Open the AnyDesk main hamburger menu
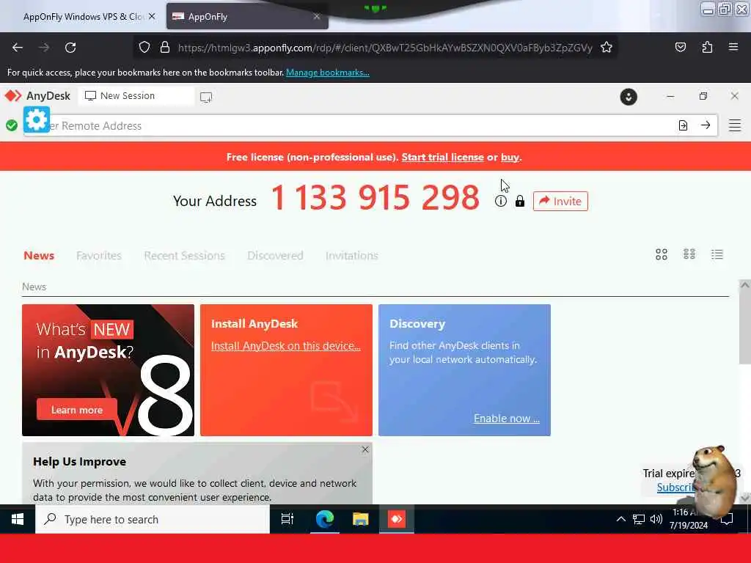 point(735,125)
